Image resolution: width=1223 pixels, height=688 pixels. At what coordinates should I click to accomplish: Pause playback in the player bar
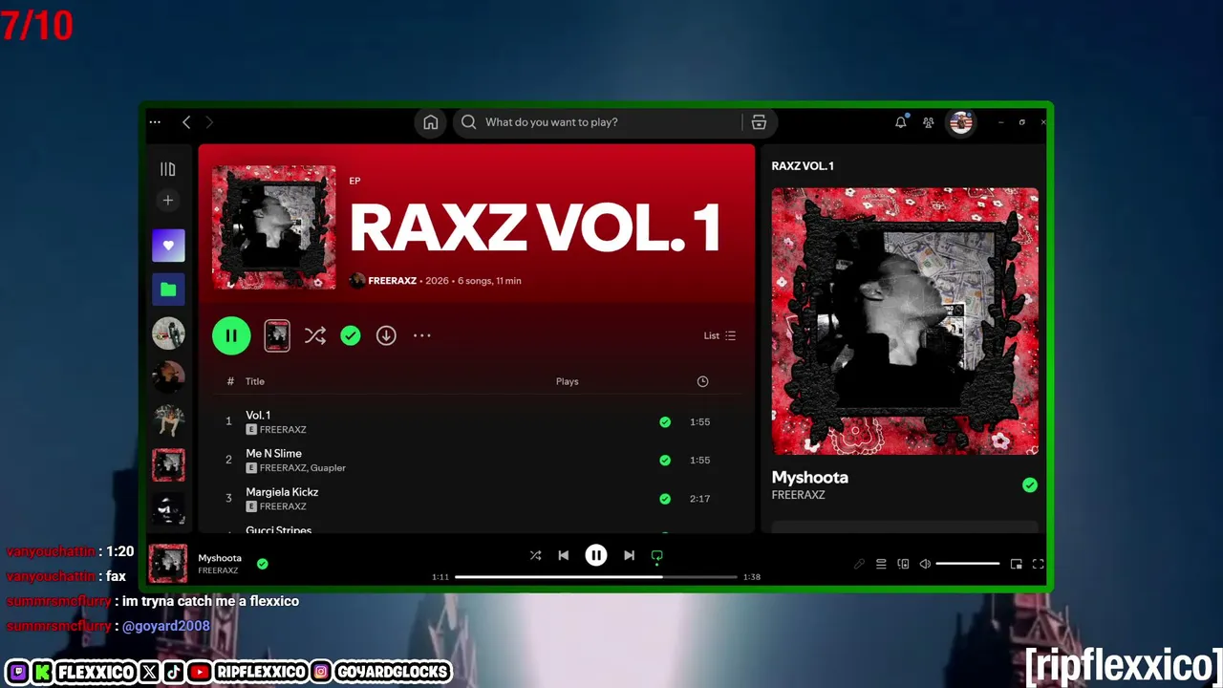(596, 555)
